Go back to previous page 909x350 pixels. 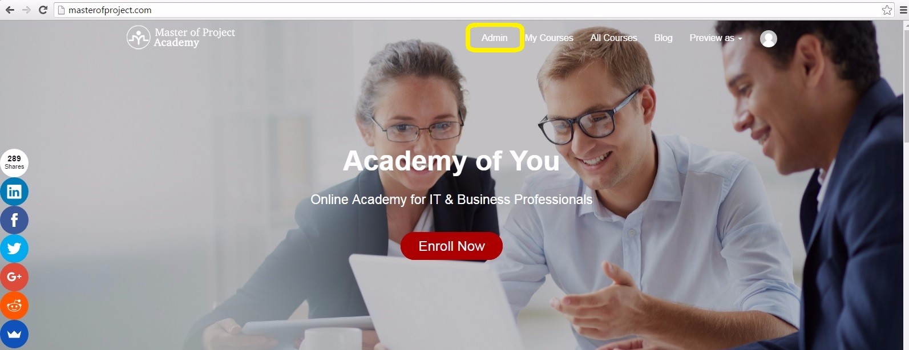10,10
